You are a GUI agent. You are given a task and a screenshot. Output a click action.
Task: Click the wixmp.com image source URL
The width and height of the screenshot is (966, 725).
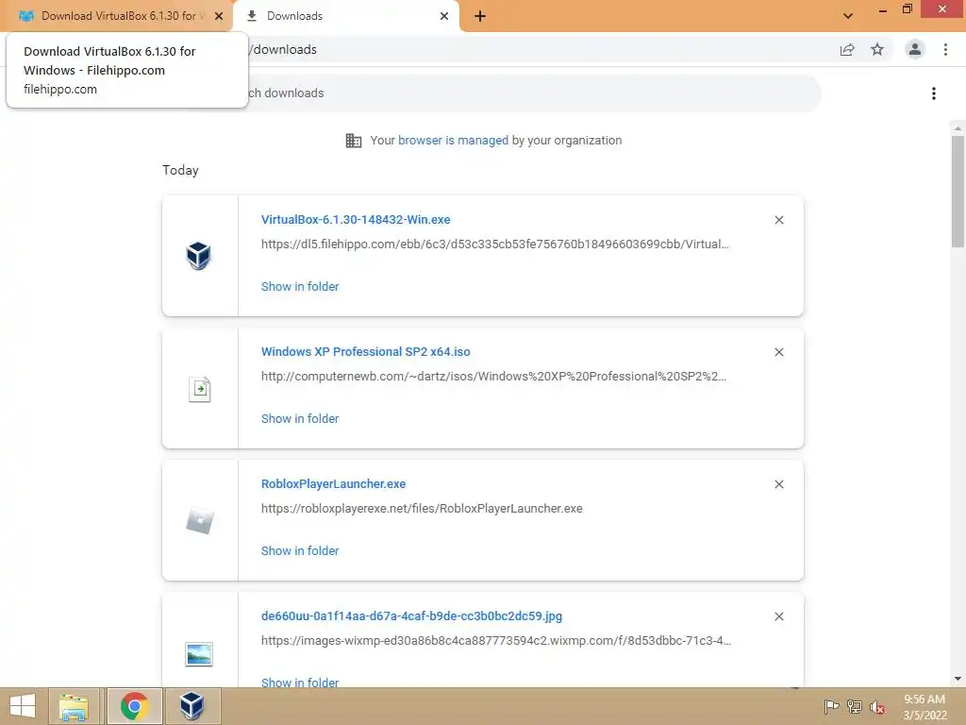[496, 641]
